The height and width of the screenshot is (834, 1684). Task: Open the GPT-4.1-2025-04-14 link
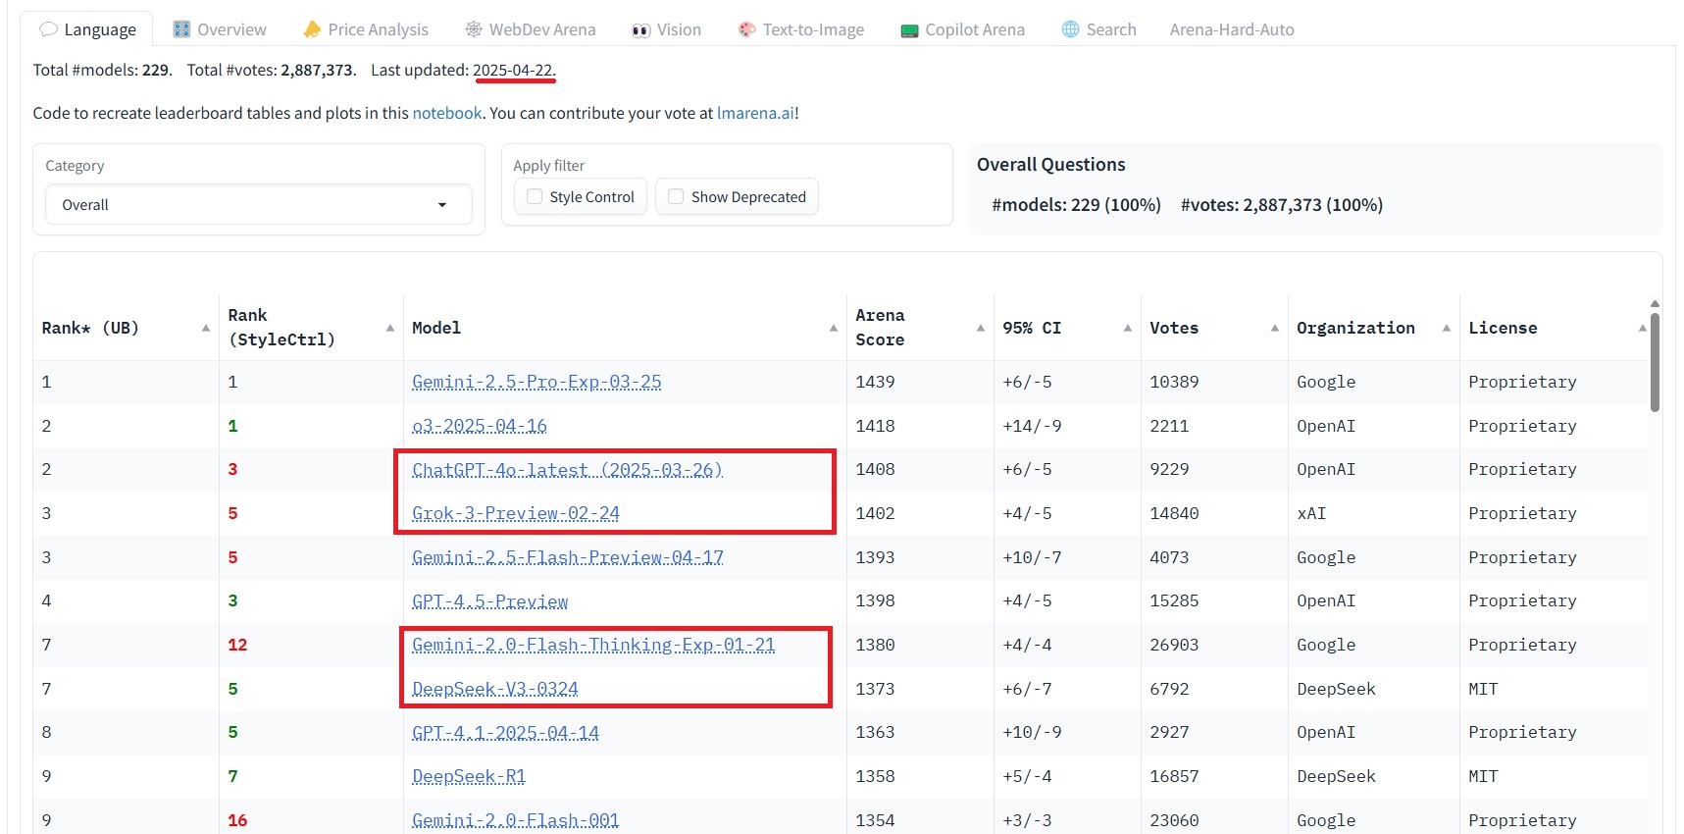click(x=505, y=733)
